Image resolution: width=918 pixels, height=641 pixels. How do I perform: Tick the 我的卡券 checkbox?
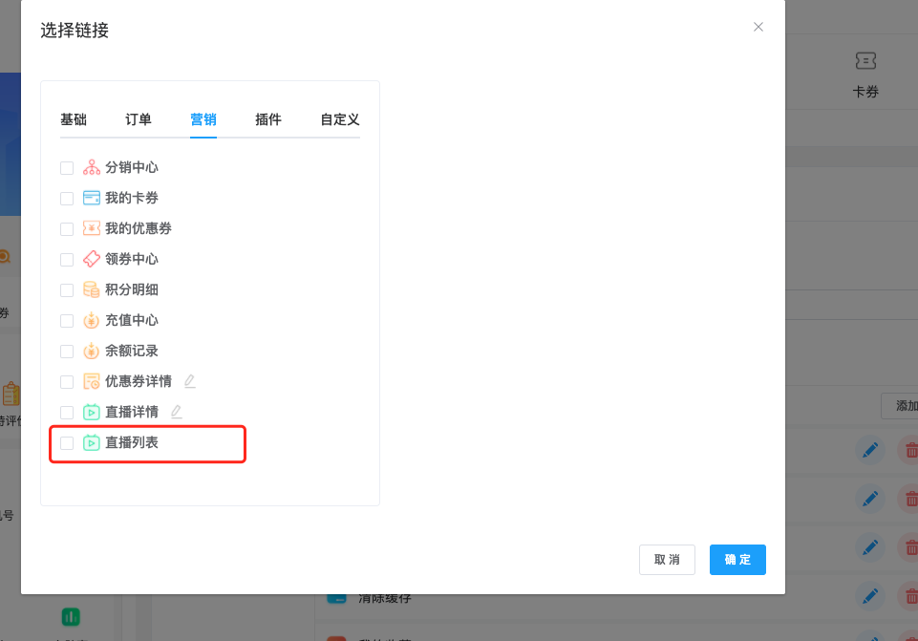(67, 199)
